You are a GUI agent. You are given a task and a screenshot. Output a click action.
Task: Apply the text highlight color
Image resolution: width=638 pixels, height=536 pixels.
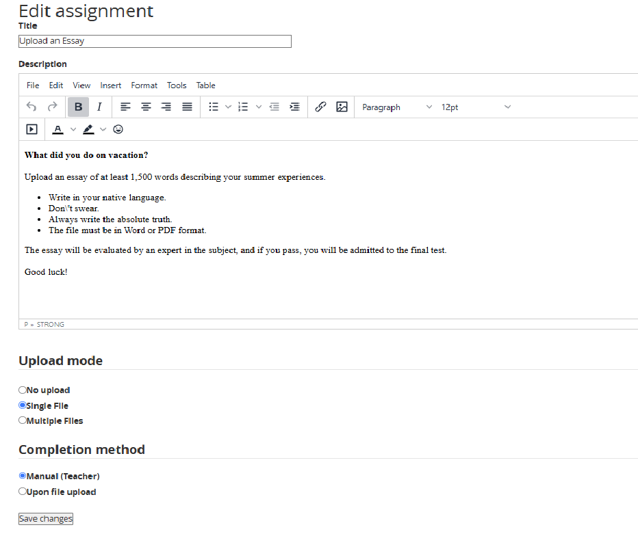[88, 129]
